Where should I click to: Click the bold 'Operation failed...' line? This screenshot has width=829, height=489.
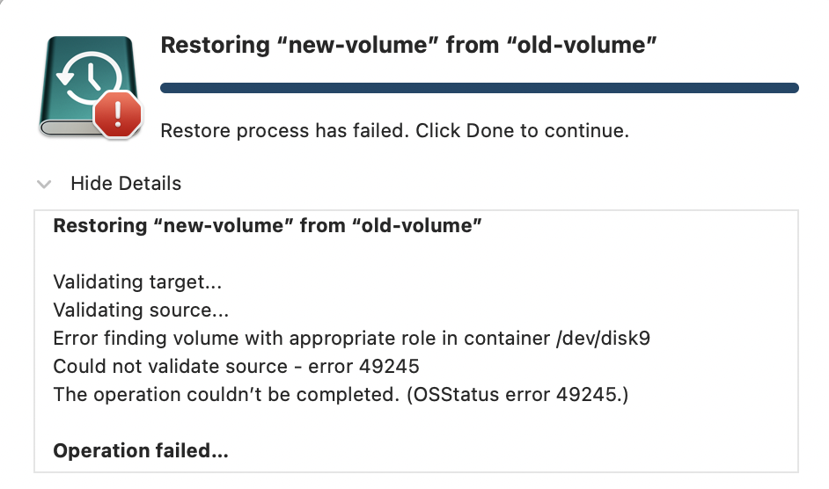141,451
